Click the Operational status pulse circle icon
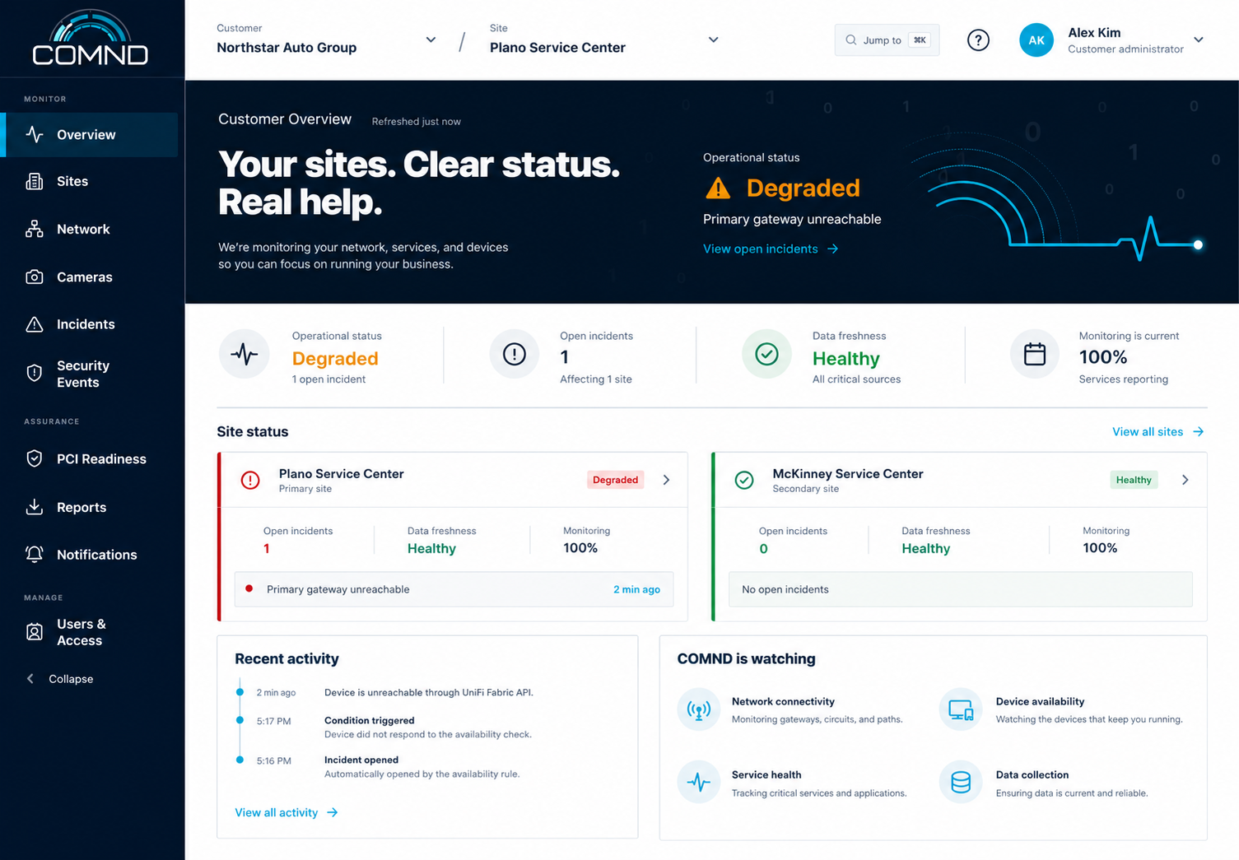 [x=245, y=354]
